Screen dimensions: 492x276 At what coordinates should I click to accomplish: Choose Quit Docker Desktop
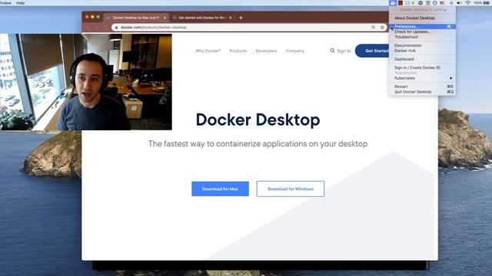(x=422, y=92)
